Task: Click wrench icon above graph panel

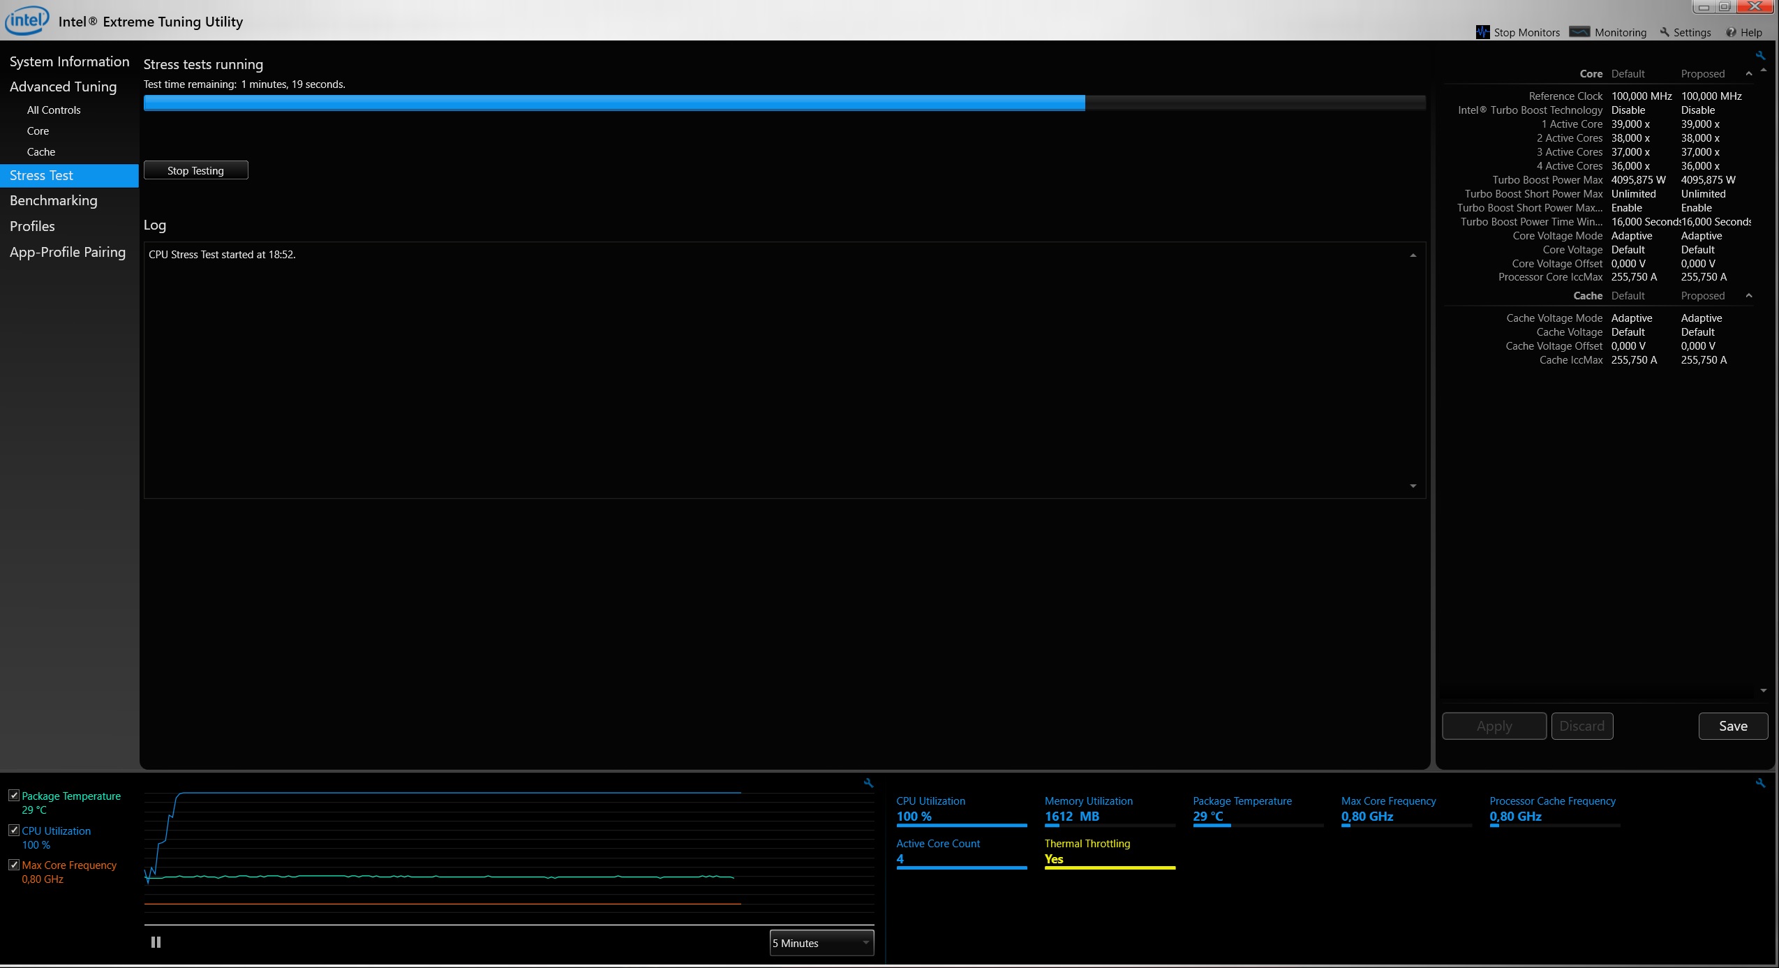Action: [x=868, y=783]
